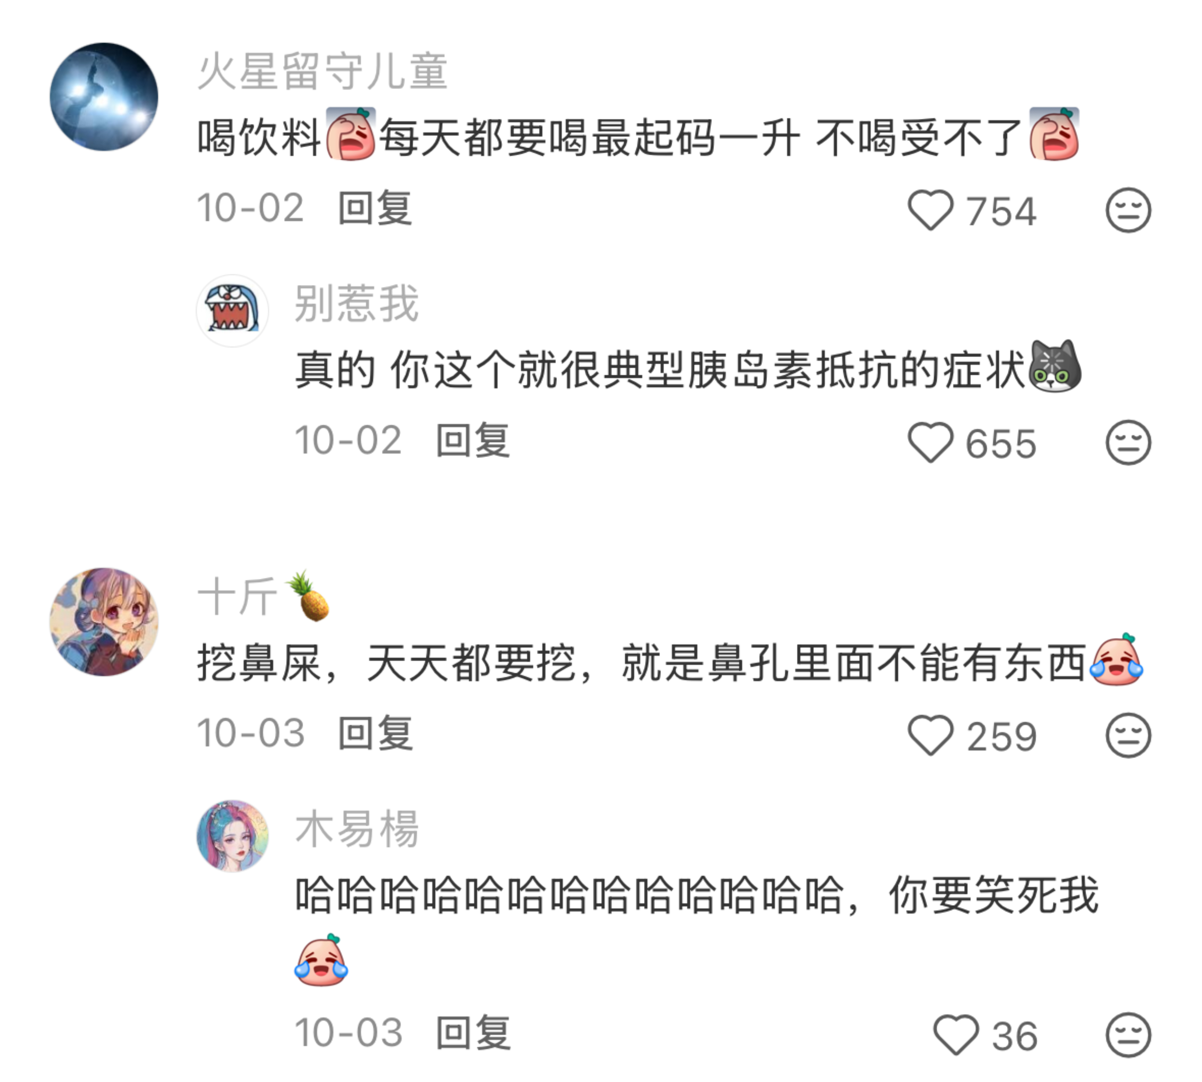This screenshot has height=1082, width=1202.
Task: Open 十斤's anime girl avatar
Action: [103, 621]
